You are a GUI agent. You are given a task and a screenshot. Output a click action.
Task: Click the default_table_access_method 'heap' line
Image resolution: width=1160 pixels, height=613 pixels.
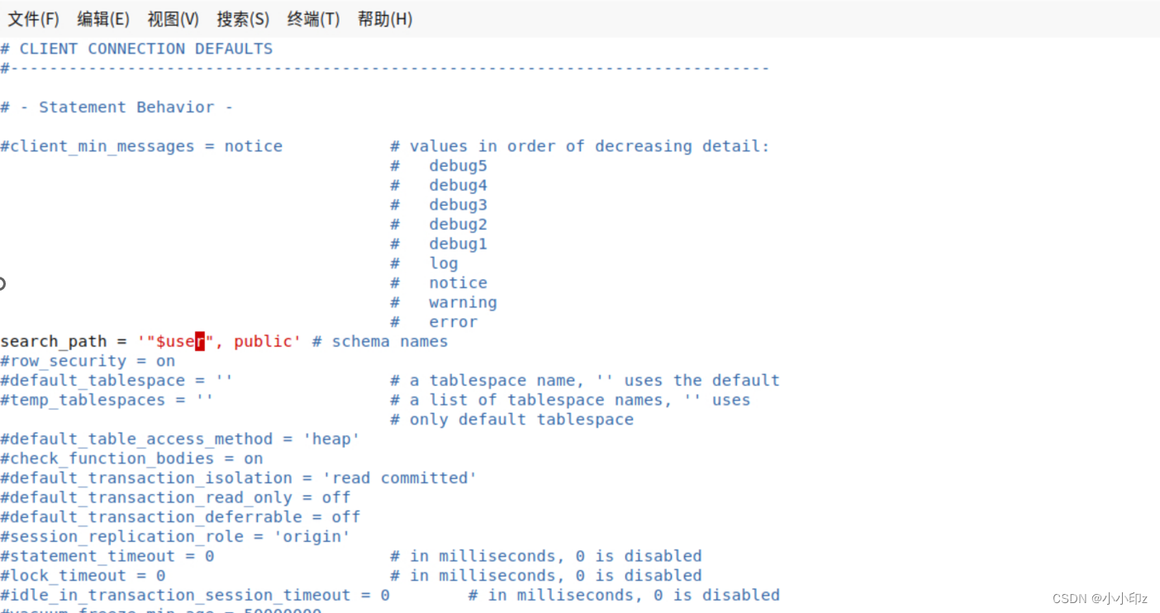(x=179, y=439)
